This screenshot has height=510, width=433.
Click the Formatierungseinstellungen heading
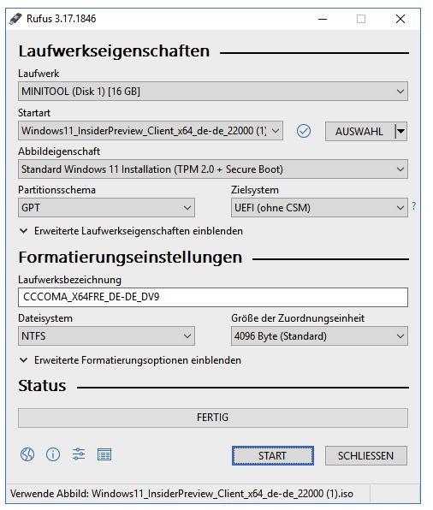click(130, 258)
